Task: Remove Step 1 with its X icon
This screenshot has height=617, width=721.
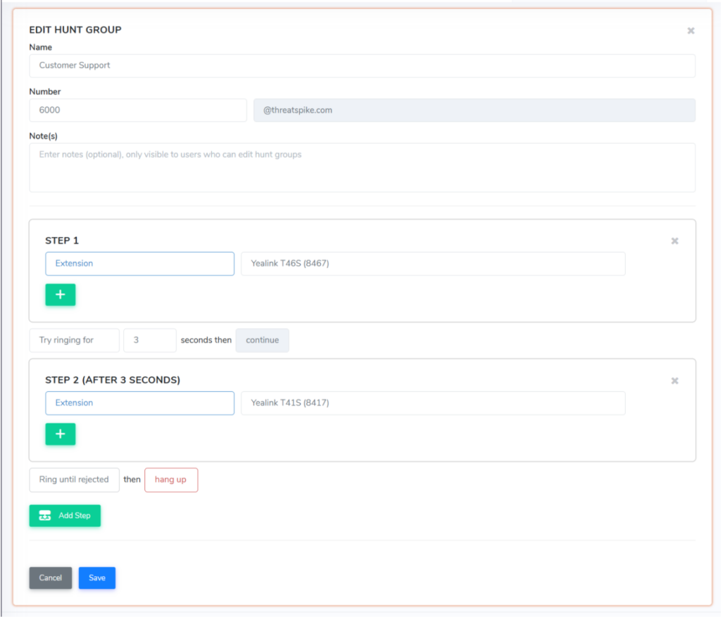Action: (675, 241)
